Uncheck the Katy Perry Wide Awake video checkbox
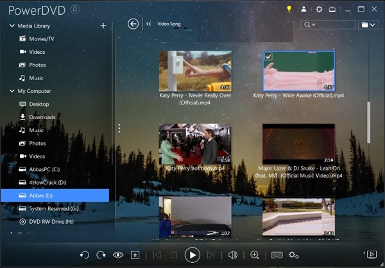This screenshot has width=385, height=268. [x=269, y=57]
